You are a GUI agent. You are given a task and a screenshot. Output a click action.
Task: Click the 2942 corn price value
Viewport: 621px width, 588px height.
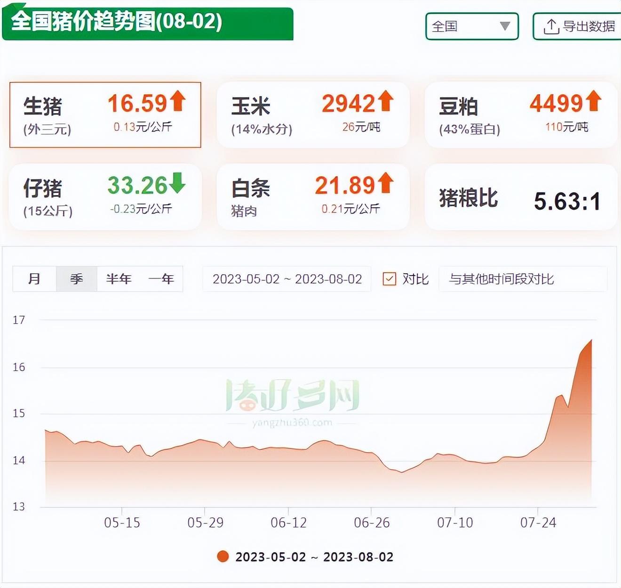point(349,103)
